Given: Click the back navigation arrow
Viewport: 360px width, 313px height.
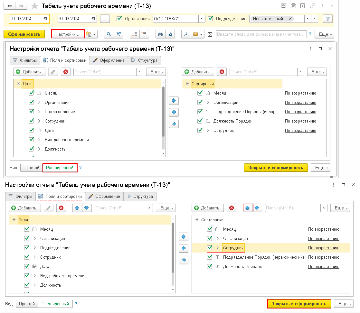Looking at the screenshot, I should (x=10, y=6).
